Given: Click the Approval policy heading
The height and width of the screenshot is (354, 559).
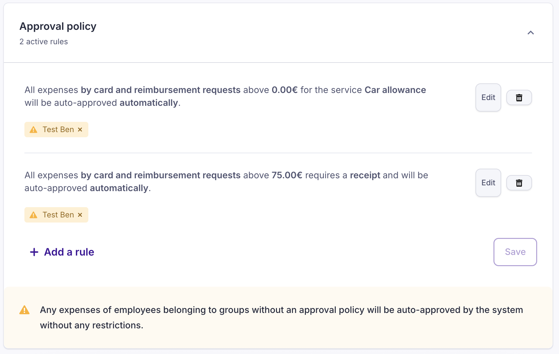Looking at the screenshot, I should point(58,26).
